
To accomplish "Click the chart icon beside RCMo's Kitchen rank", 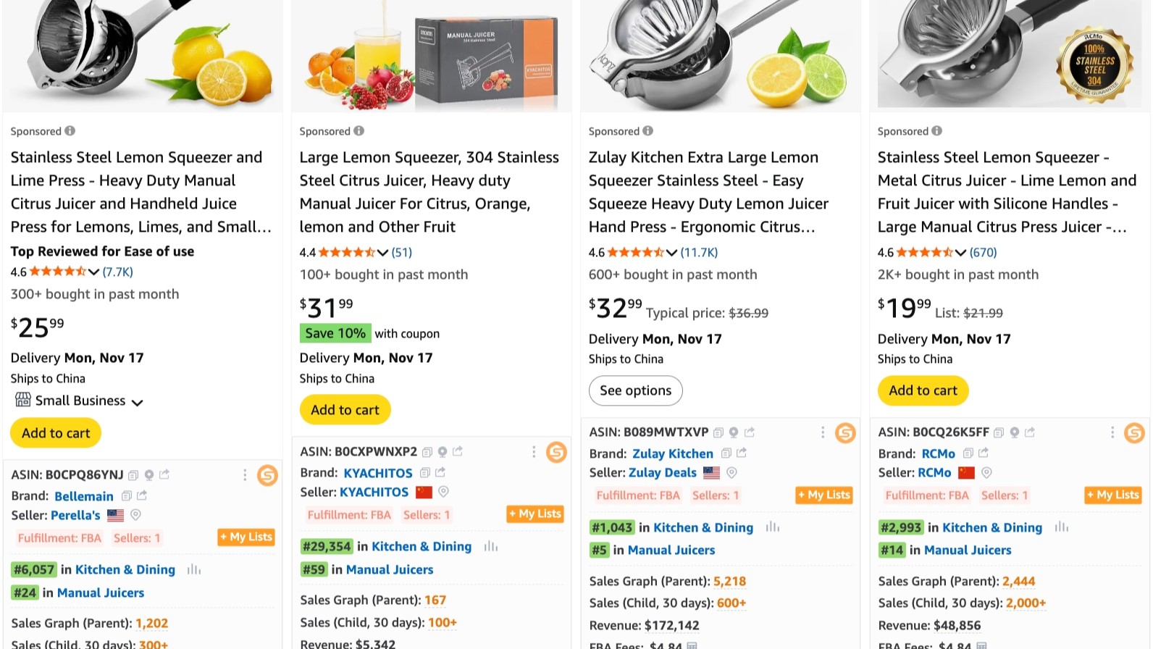I will click(1062, 527).
